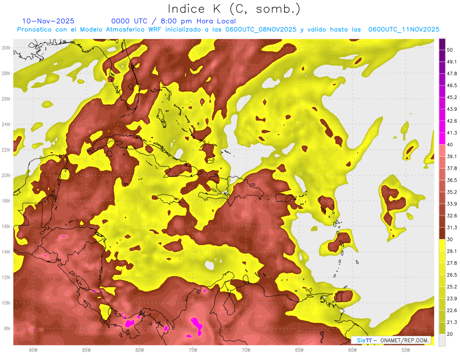
Task: Click the "43.9" color scale label
Action: [452, 109]
